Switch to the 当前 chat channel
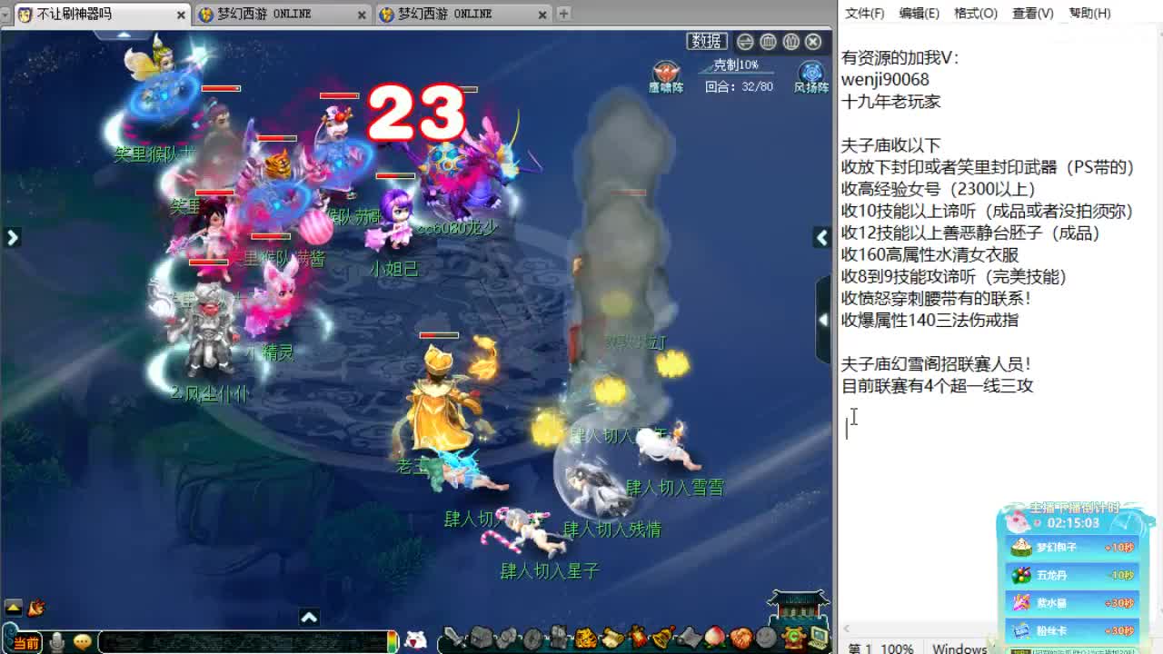This screenshot has height=654, width=1163. tap(25, 642)
